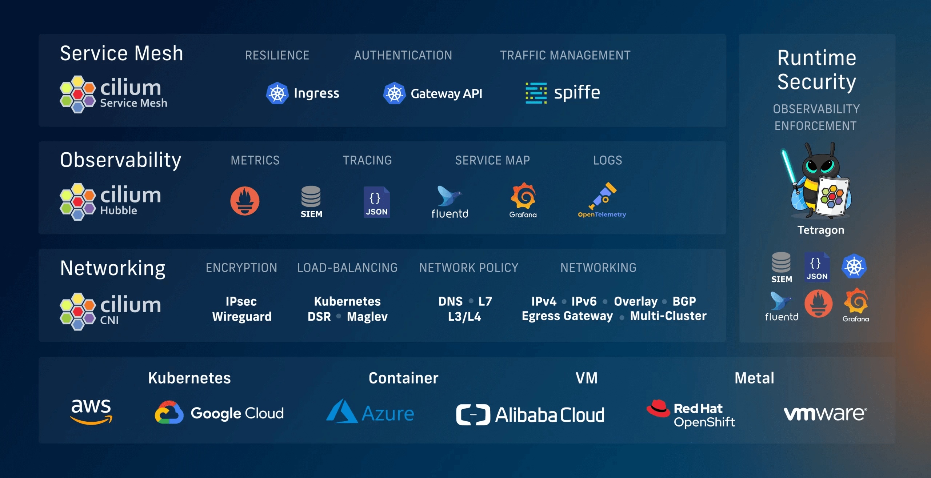Click the Observability section heading
Image resolution: width=931 pixels, height=478 pixels.
(121, 160)
